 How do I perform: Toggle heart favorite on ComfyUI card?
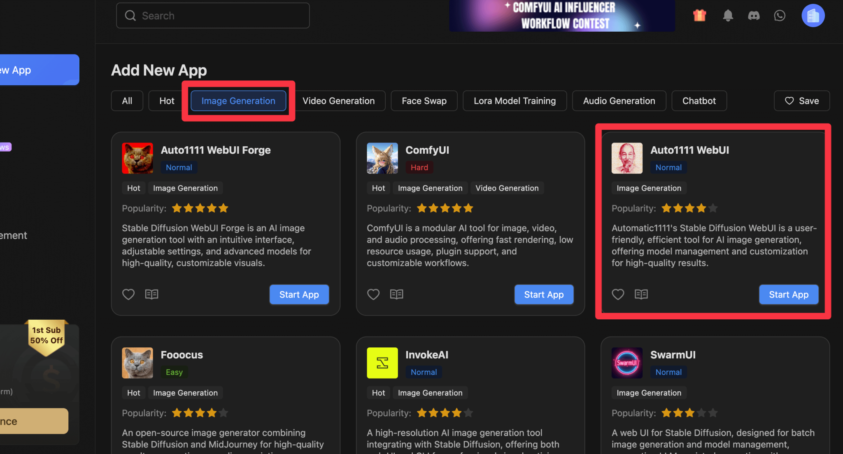pos(373,294)
